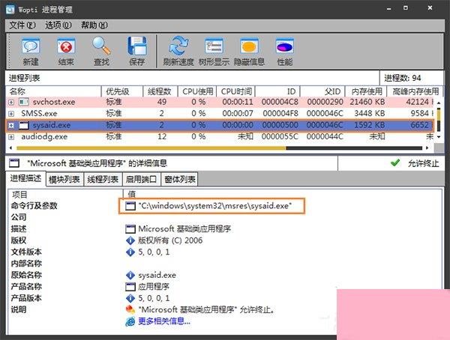The height and width of the screenshot is (340, 450).
Task: Click the info icon beside 产品版本 value
Action: coord(130,298)
